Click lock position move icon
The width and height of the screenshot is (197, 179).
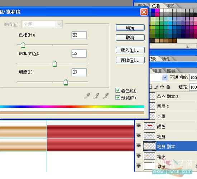(x=162, y=87)
